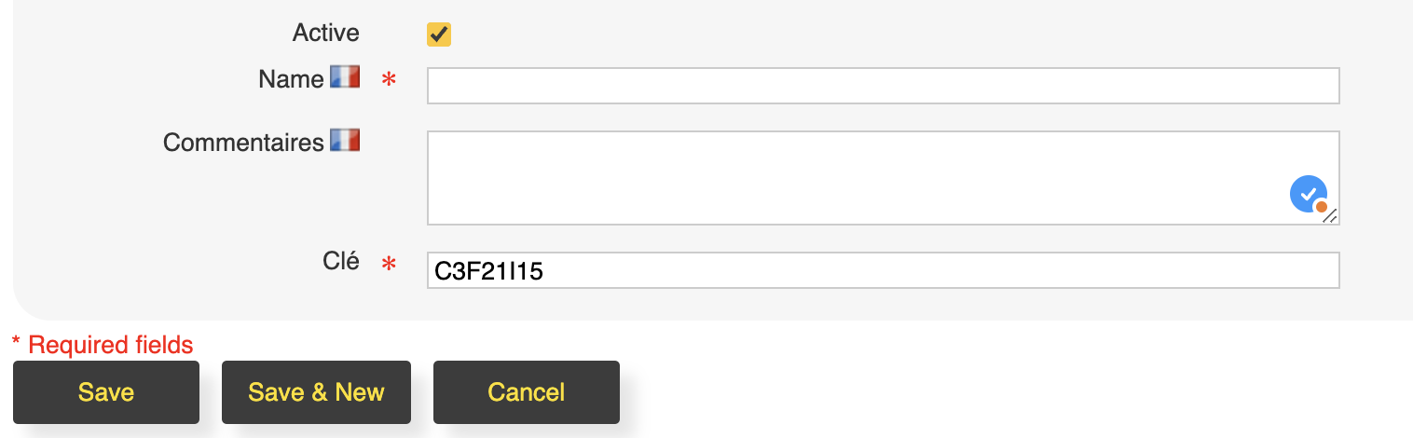The height and width of the screenshot is (438, 1413).
Task: Click the Save & New button
Action: (316, 392)
